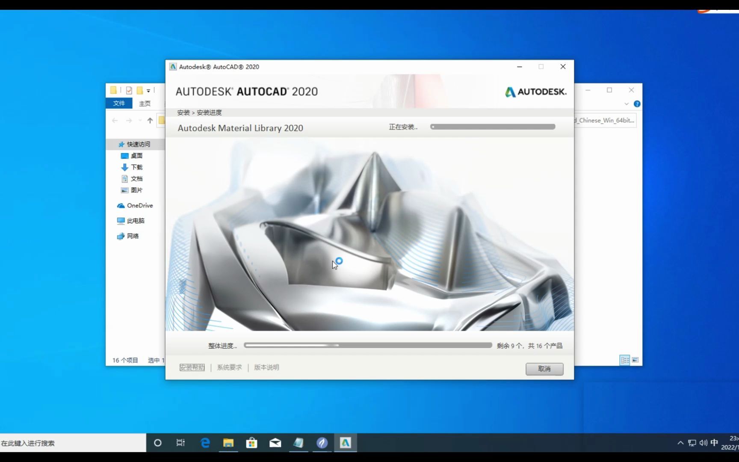
Task: Open Mail app from taskbar
Action: (275, 443)
